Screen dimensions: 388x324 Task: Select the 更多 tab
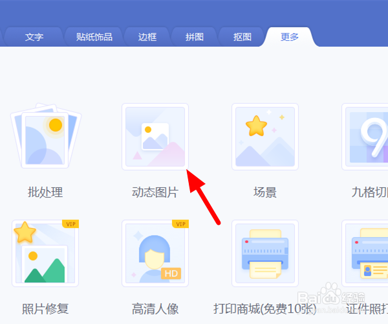pos(290,37)
